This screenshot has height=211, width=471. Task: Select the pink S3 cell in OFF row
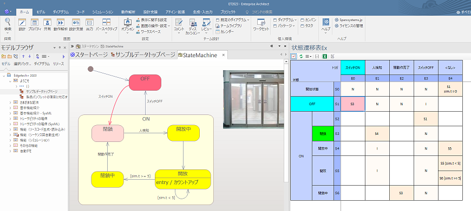click(x=353, y=104)
